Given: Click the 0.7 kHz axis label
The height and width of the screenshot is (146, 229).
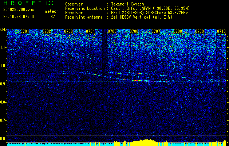Looking at the screenshot, I should [x=3, y=120].
